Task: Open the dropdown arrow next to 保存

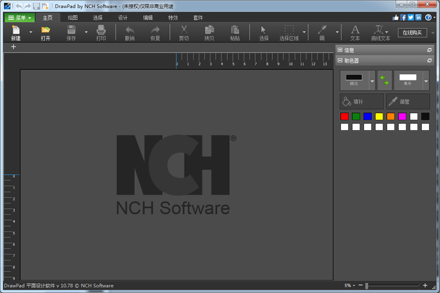Action: (86, 32)
